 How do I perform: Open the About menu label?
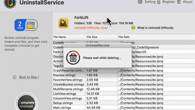pos(188,2)
